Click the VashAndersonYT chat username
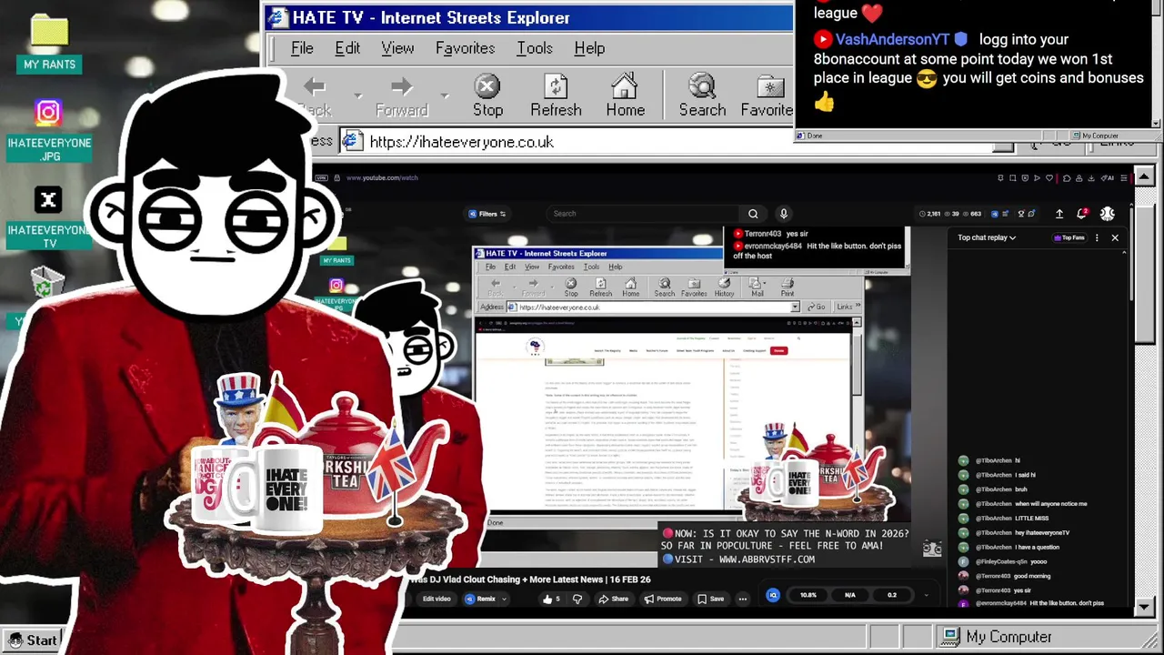 pyautogui.click(x=892, y=39)
